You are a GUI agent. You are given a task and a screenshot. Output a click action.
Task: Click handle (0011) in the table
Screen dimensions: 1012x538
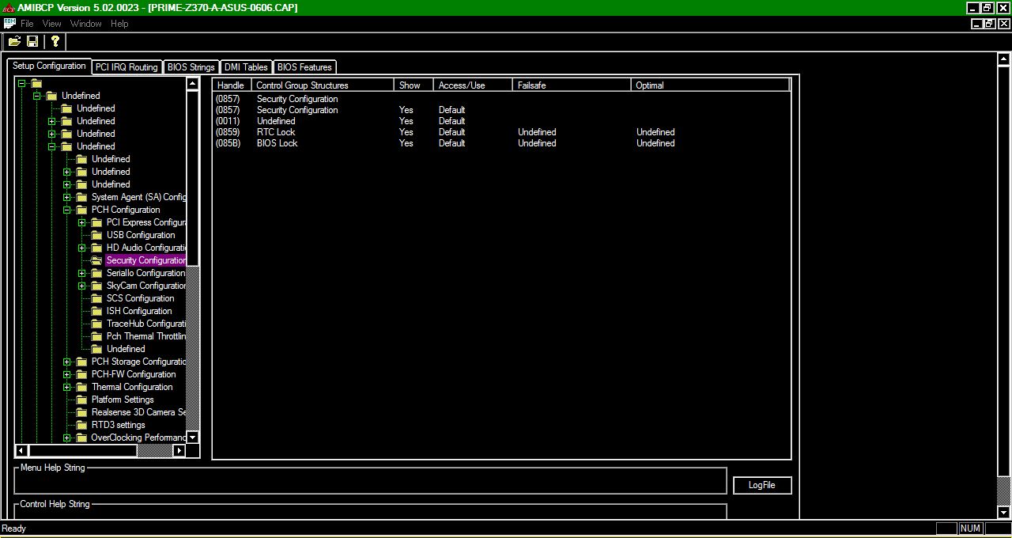228,121
